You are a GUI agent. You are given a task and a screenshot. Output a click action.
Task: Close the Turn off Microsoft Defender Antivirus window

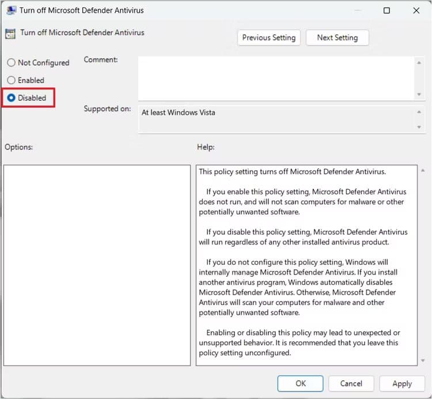(416, 10)
